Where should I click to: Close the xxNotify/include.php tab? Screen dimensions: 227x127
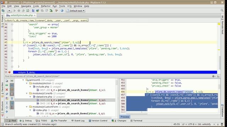pos(35,15)
